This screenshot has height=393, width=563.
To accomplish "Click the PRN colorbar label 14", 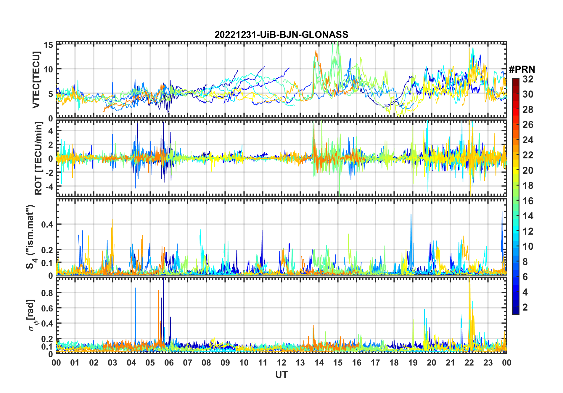I will 528,216.
